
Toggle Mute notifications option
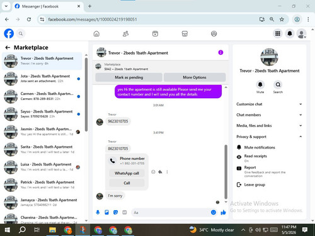point(269,147)
